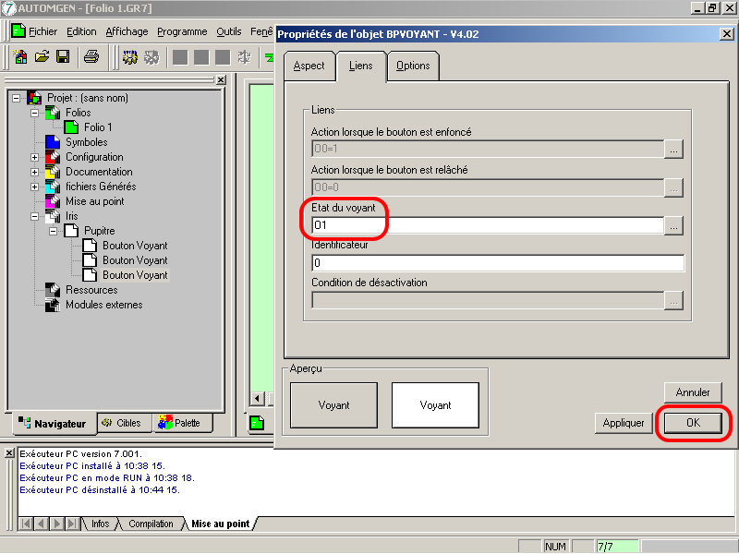
Task: Click the Modules externes tree icon
Action: tap(53, 305)
